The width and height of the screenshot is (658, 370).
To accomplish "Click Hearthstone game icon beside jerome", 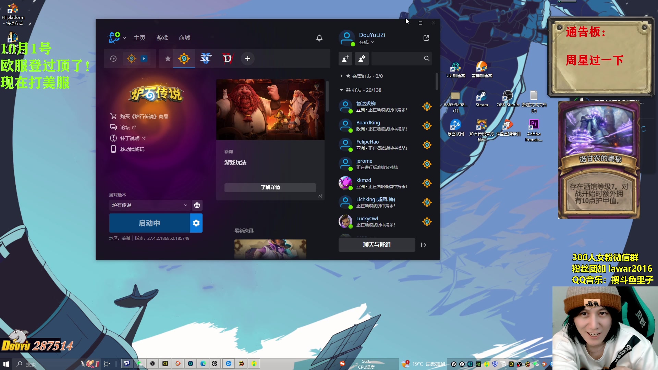I will pos(427,164).
